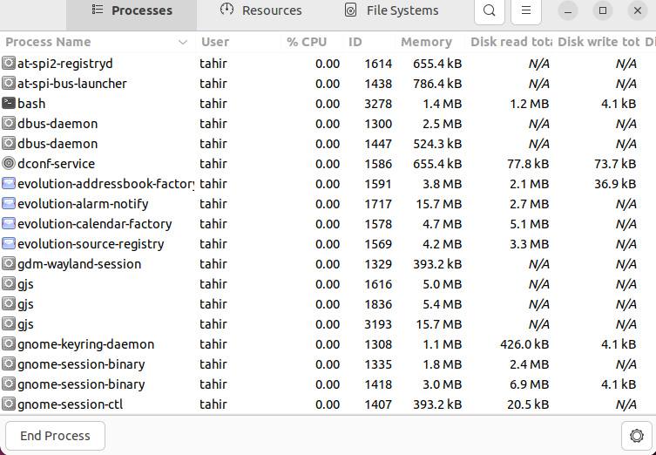Image resolution: width=656 pixels, height=455 pixels.
Task: Sort by the Memory column header
Action: (x=430, y=42)
